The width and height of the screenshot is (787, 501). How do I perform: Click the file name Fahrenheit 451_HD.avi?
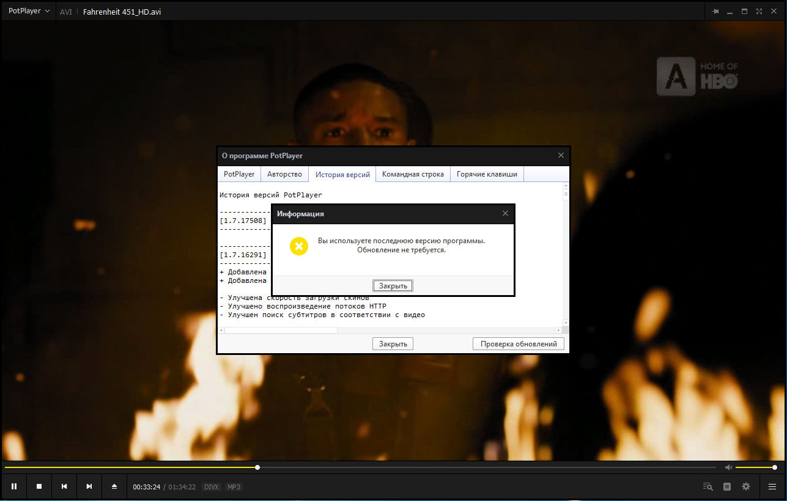122,12
